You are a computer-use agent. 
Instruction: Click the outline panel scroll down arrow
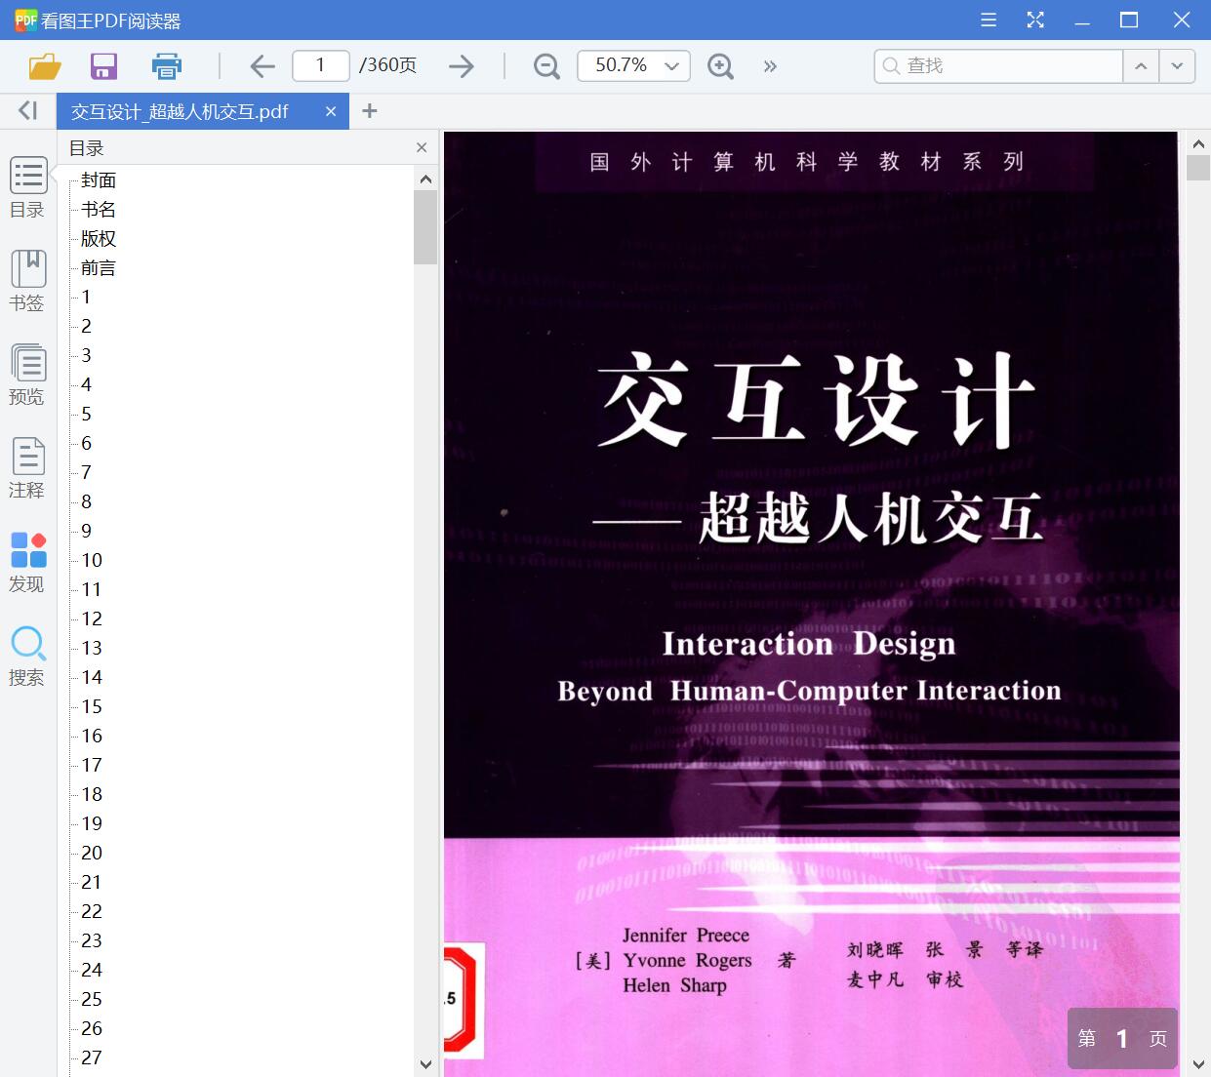425,1064
